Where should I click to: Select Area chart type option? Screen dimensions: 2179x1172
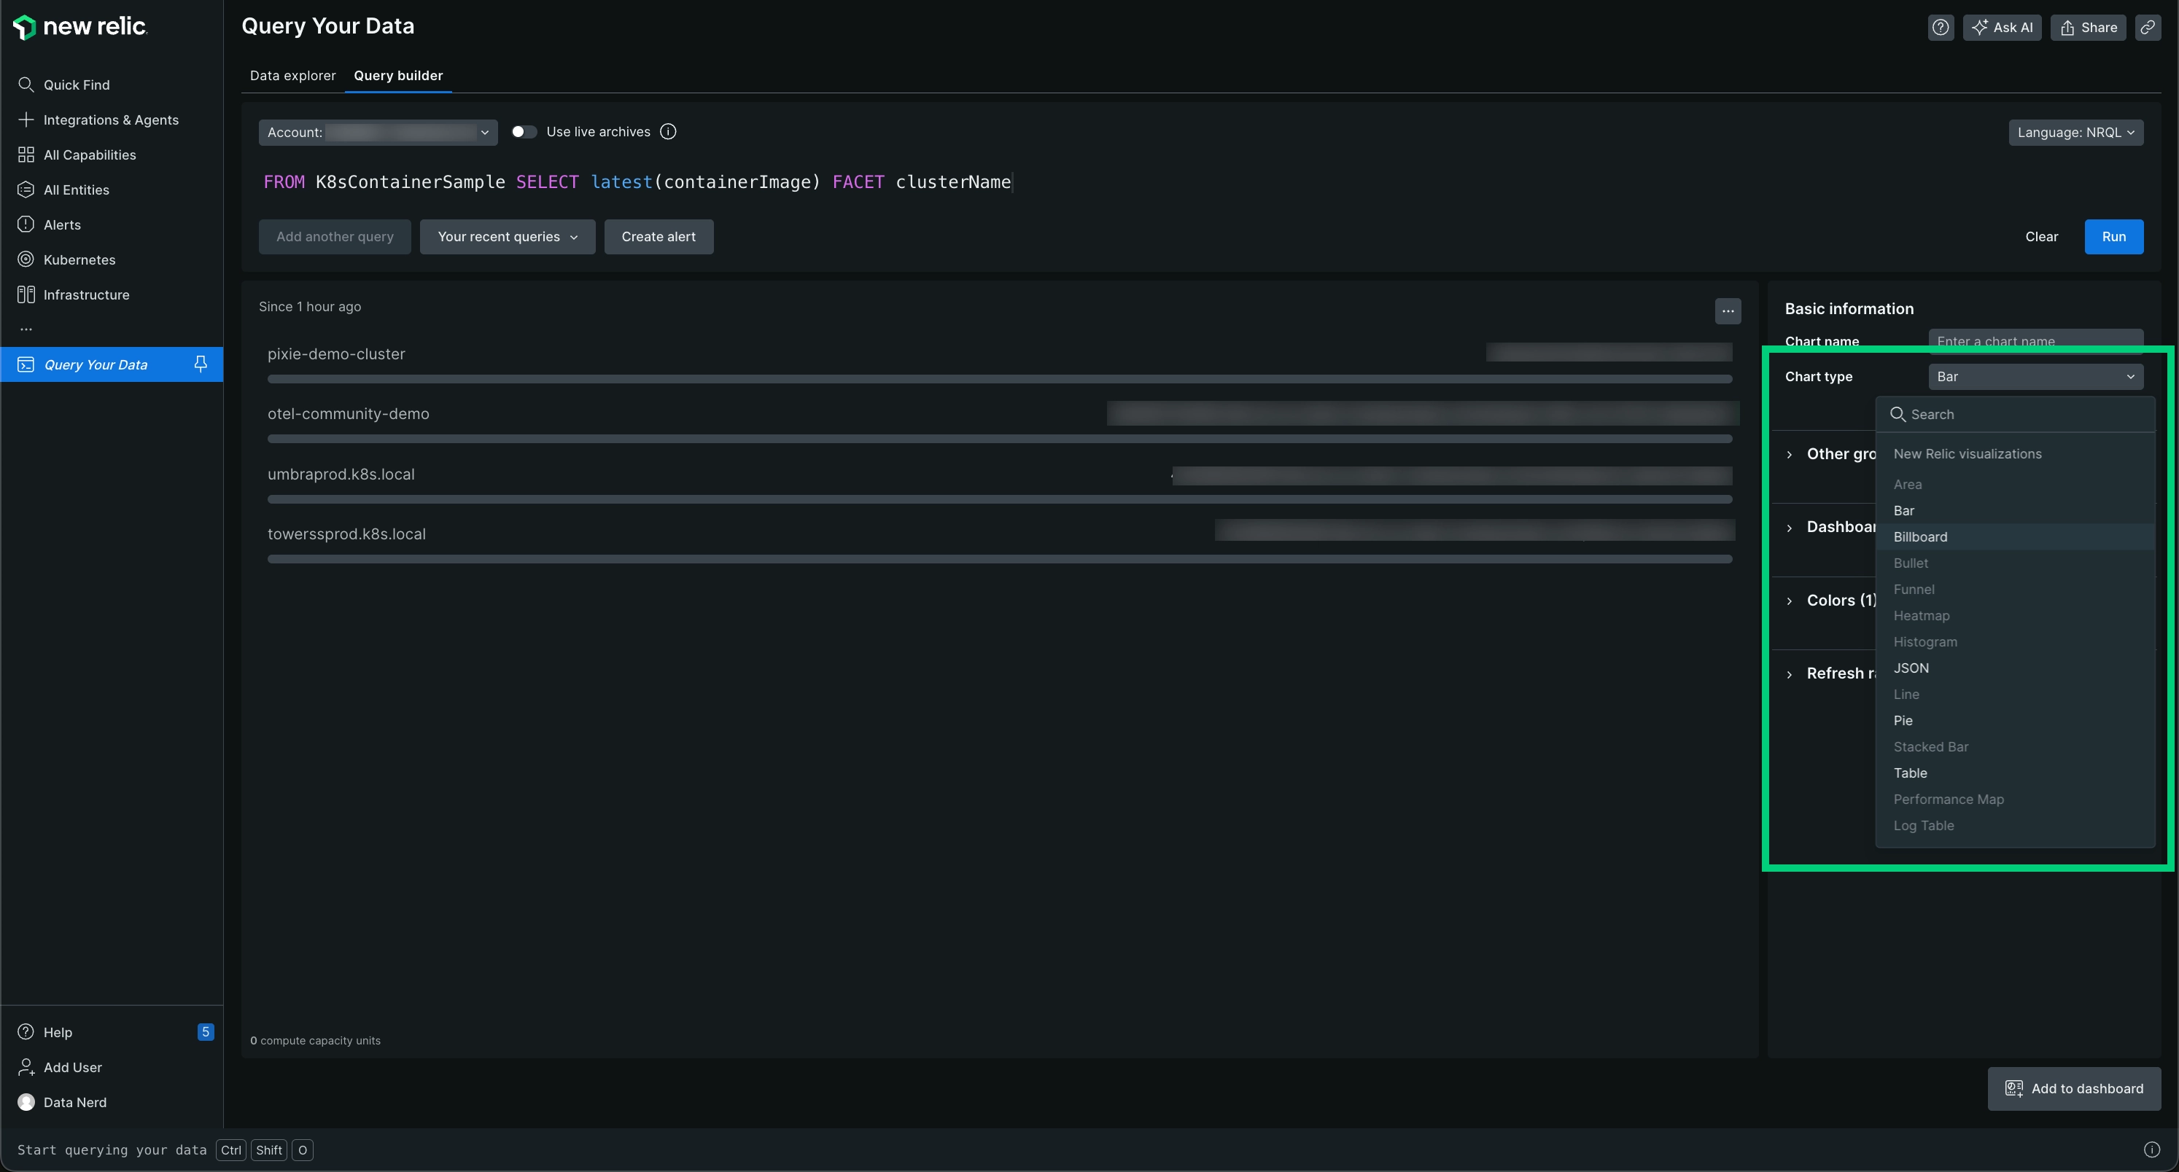pos(2015,485)
